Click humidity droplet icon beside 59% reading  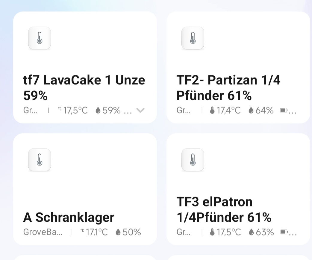click(98, 110)
